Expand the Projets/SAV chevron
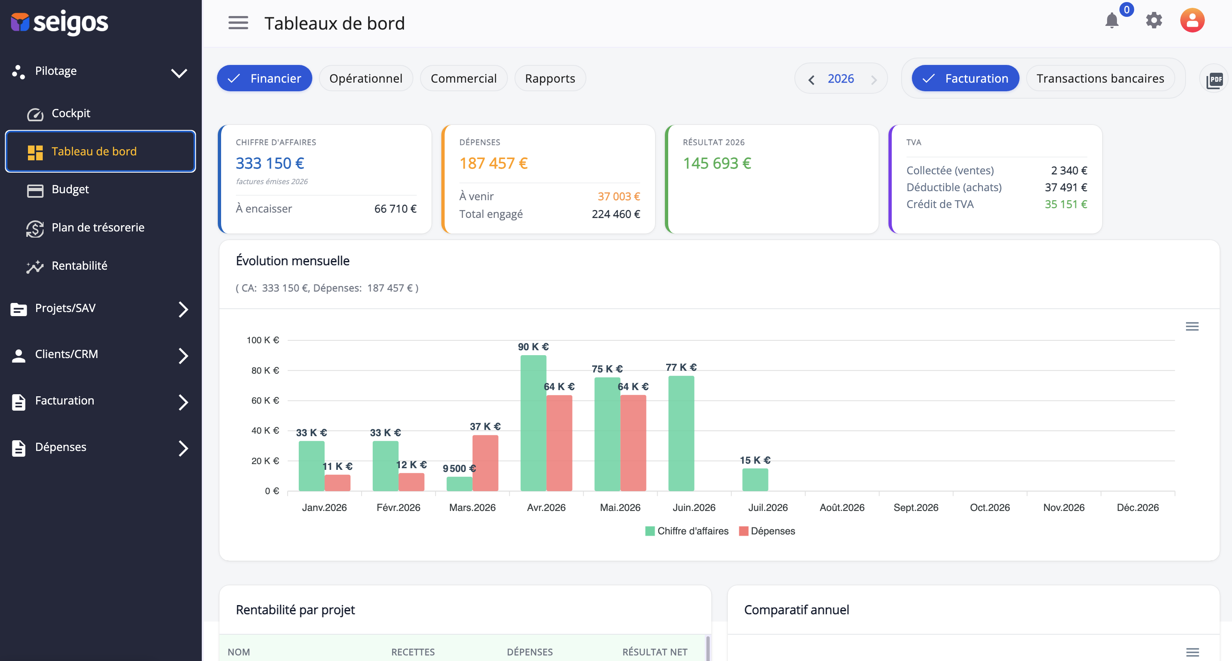The height and width of the screenshot is (661, 1232). (x=183, y=310)
